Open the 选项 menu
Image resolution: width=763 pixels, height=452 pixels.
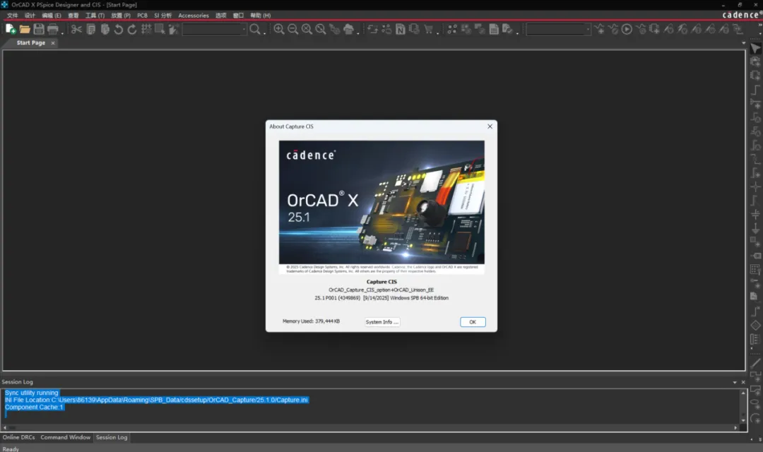pos(221,16)
